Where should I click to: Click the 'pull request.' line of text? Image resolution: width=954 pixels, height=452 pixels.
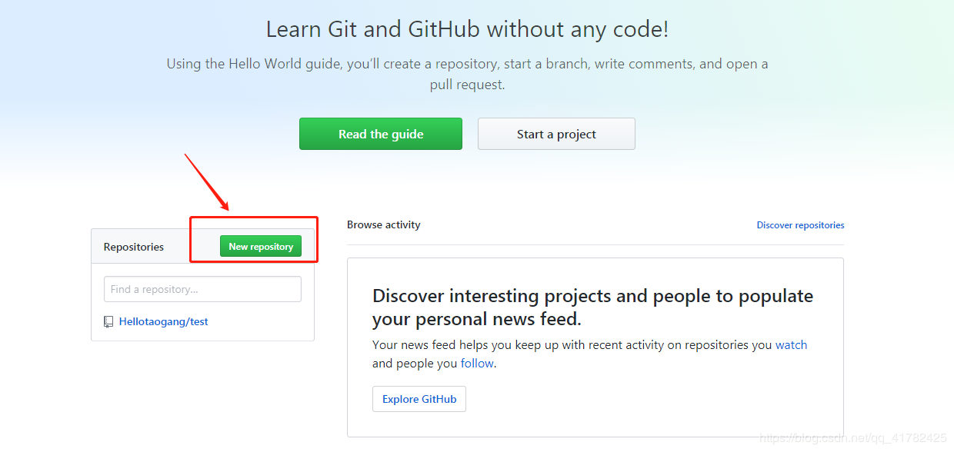(x=467, y=85)
